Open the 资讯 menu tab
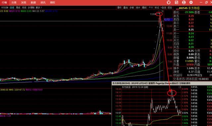 click(43, 2)
